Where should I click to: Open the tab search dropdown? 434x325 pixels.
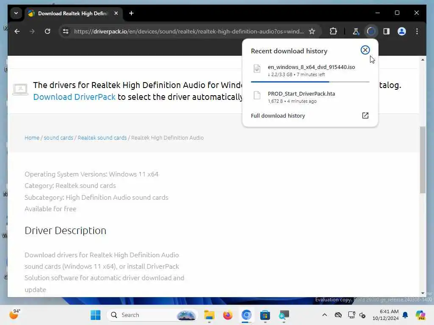pos(16,13)
